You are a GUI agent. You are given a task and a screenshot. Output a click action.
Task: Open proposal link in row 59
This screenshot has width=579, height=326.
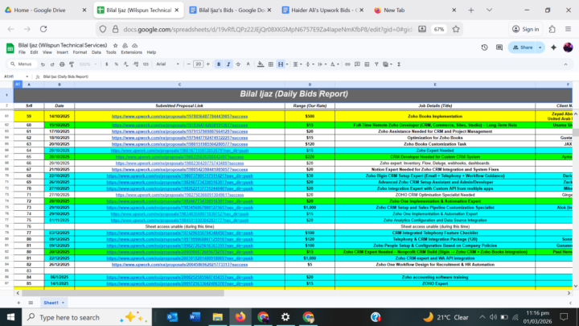179,117
